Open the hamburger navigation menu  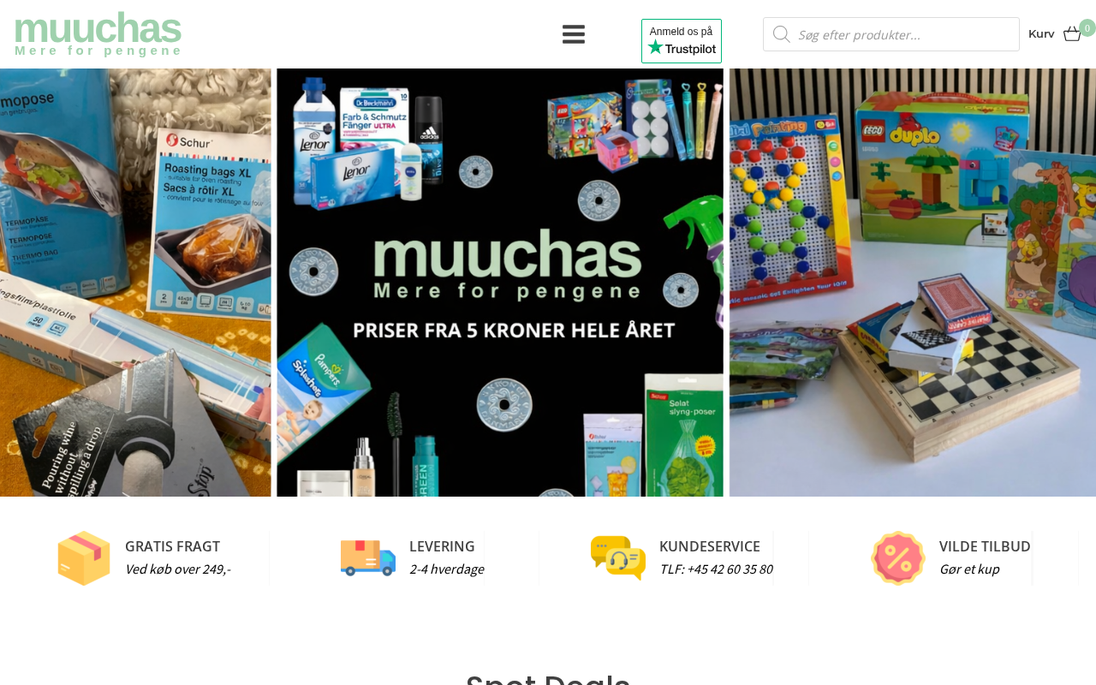[574, 34]
